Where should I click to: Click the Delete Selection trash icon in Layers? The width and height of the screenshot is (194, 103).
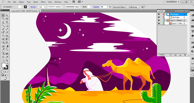click(185, 55)
